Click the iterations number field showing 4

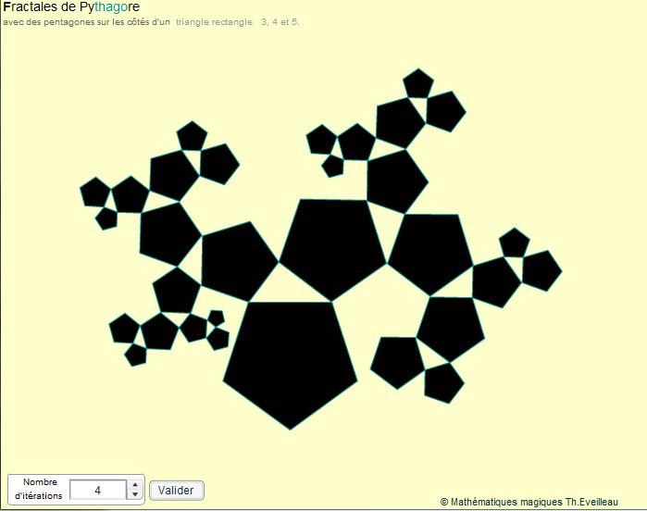97,490
